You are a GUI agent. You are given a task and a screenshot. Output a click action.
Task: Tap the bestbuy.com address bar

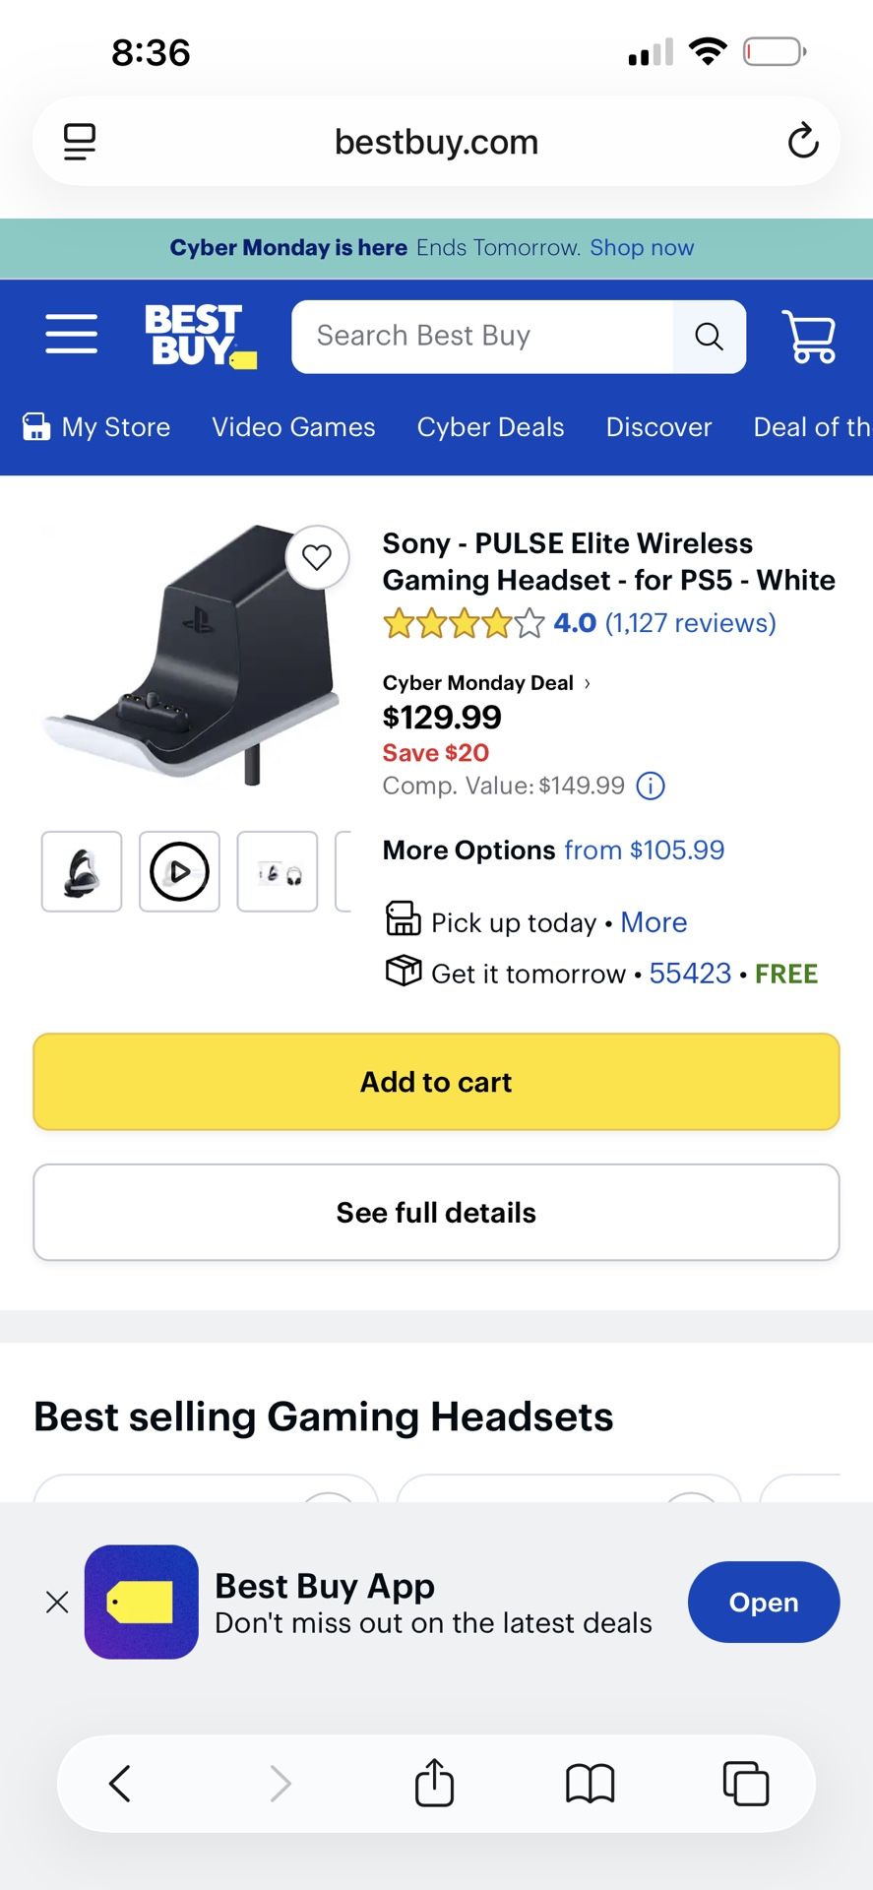point(436,141)
